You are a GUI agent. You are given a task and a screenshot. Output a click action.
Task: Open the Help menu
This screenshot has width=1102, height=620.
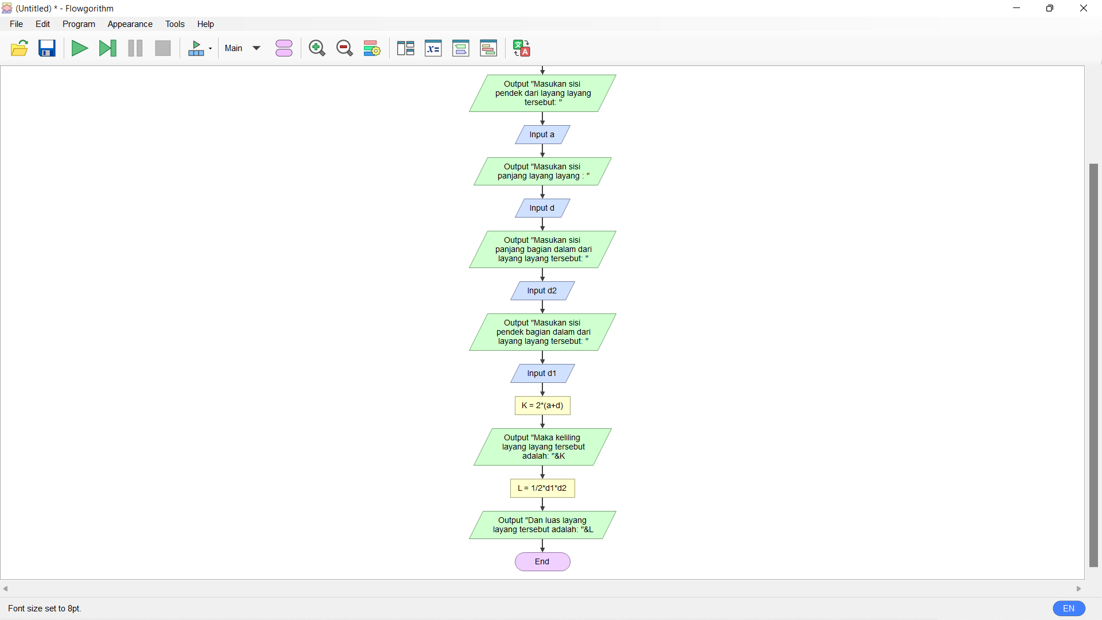(x=205, y=24)
